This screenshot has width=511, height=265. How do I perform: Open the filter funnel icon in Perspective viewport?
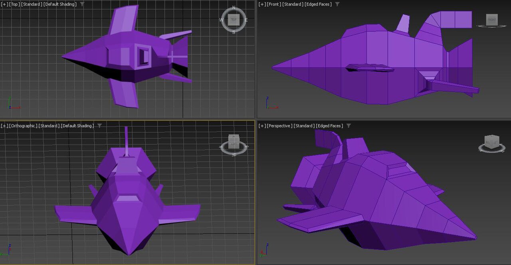coord(349,126)
